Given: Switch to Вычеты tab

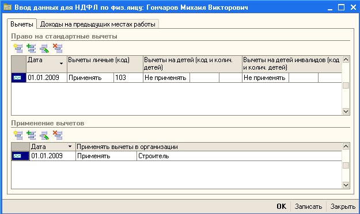Looking at the screenshot, I should tap(22, 24).
